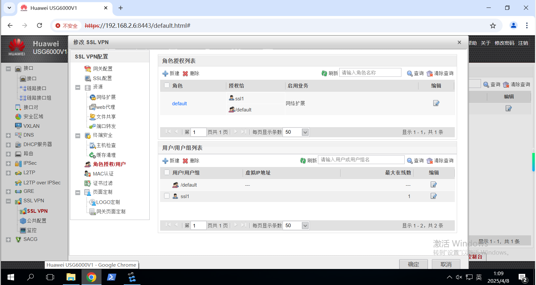Select web代理 resource item
Screen dimensions: 536x285
pyautogui.click(x=102, y=107)
